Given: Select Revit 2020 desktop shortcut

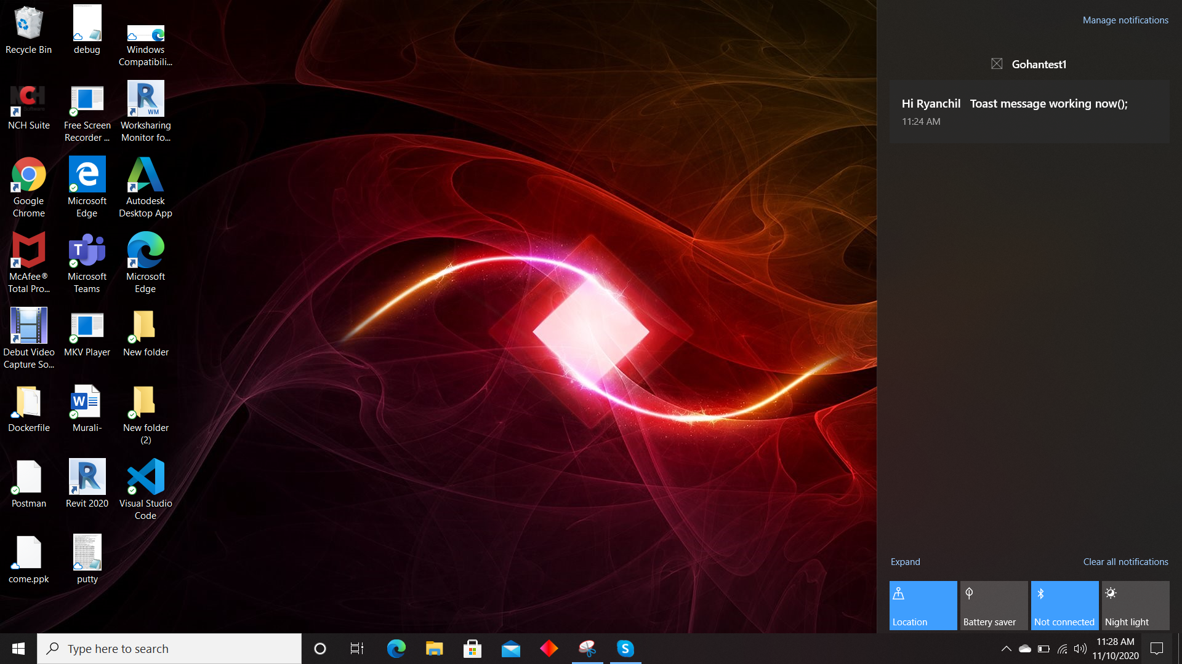Looking at the screenshot, I should click(x=87, y=484).
